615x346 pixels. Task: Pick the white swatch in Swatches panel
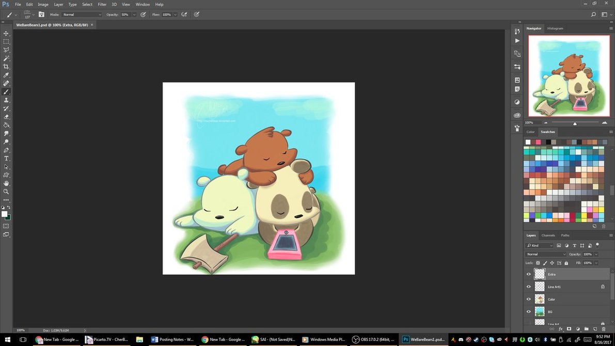coord(528,142)
